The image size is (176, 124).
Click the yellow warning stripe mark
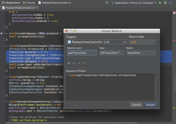click(174, 108)
